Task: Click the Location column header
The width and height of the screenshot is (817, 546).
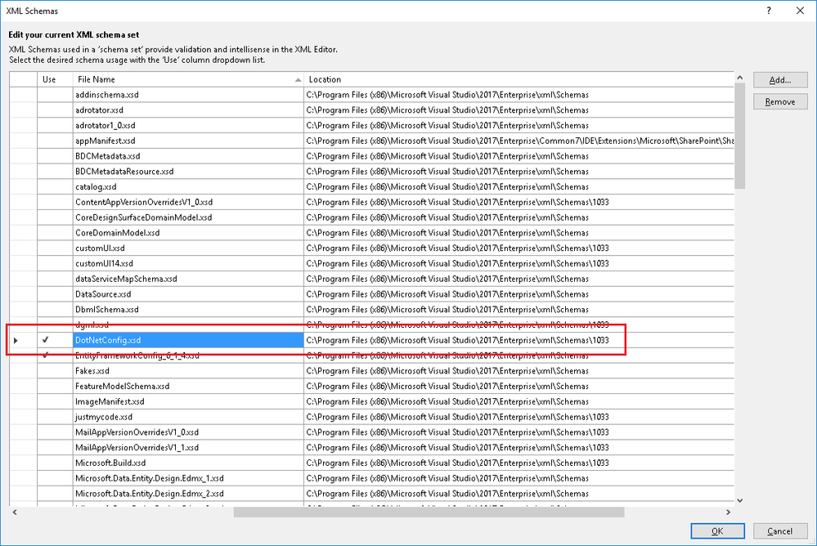Action: (518, 79)
